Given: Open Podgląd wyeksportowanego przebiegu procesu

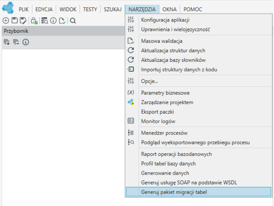Looking at the screenshot, I should click(199, 142).
